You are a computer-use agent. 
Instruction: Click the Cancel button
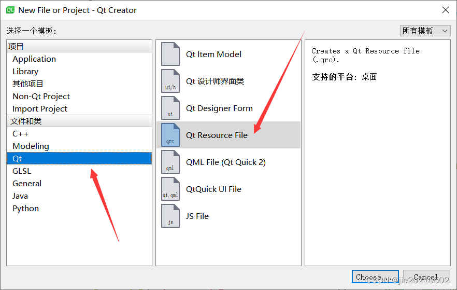click(426, 277)
